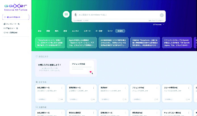Screen dimensions: 197x116
Task: Open the スピーチ原稿作成 template card
Action: pos(177,93)
